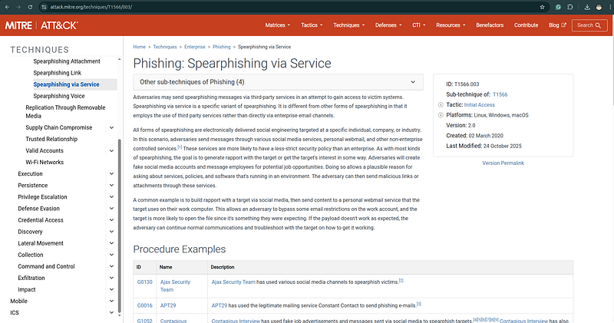Expand the Credential Access chevron

(111, 220)
